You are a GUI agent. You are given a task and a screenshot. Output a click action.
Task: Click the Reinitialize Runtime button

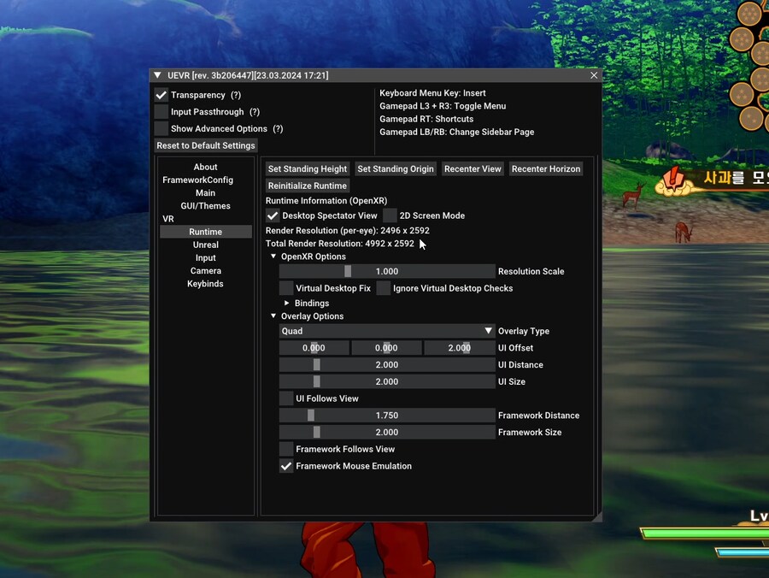308,186
